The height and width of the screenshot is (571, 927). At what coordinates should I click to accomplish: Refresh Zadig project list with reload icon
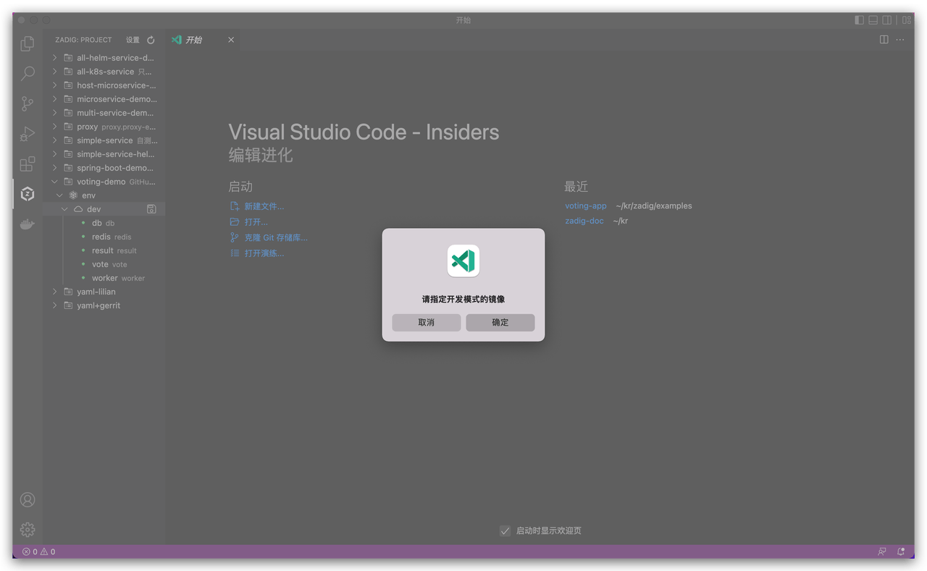point(150,40)
